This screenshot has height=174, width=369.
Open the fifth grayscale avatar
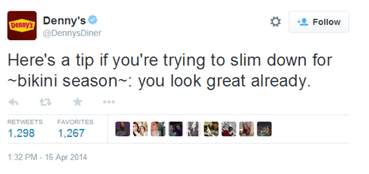[193, 129]
